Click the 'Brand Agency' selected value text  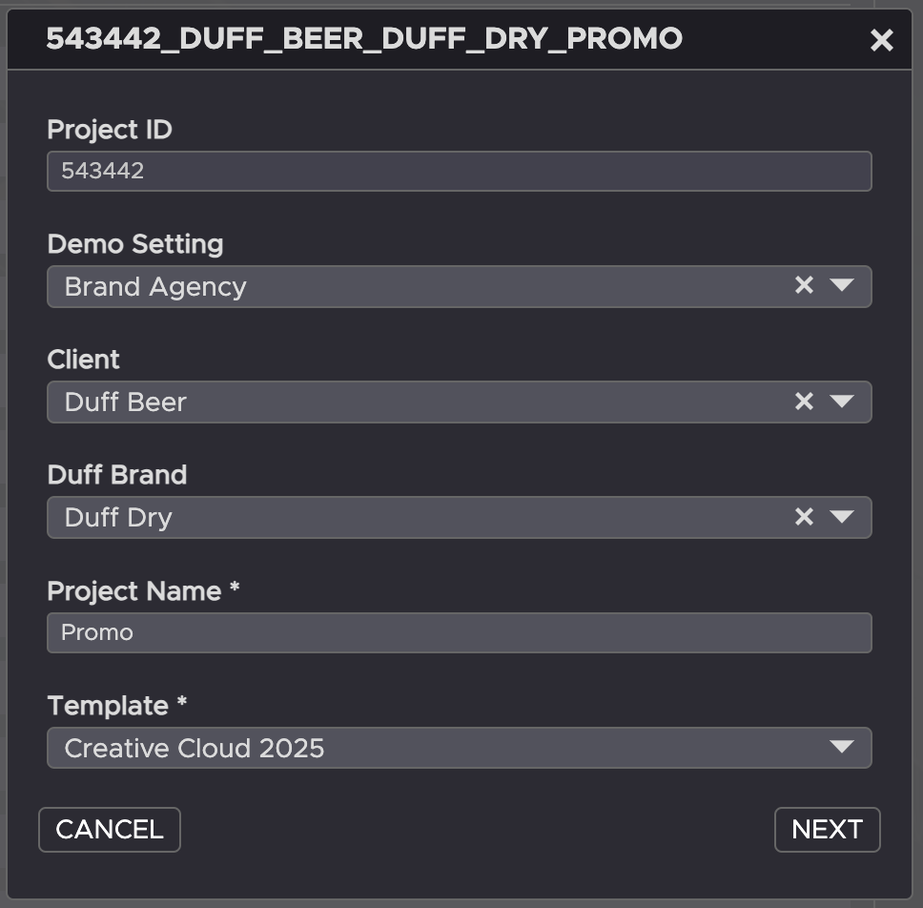[x=155, y=287]
